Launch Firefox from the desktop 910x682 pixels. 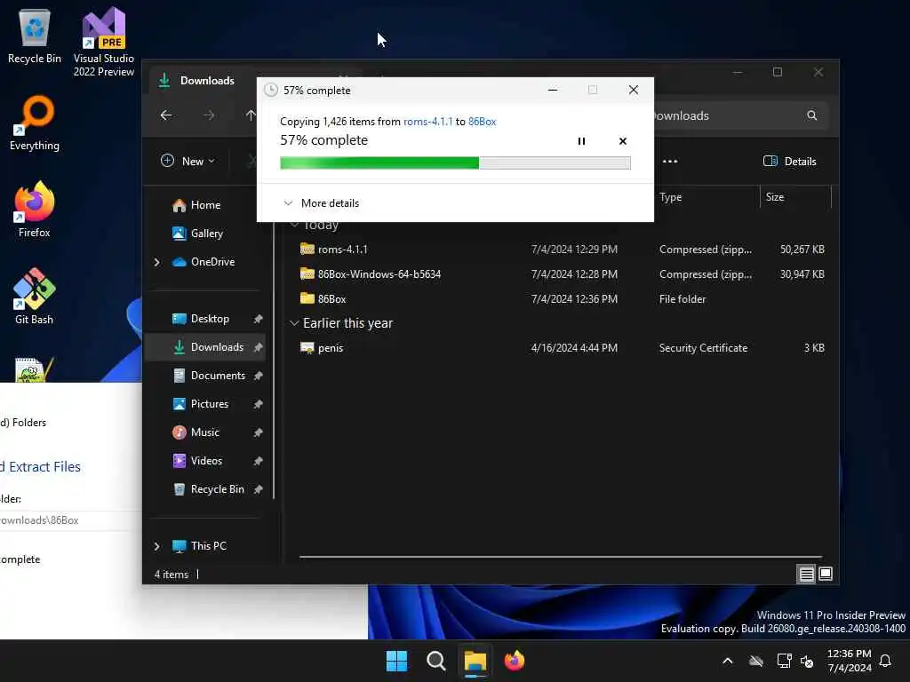pyautogui.click(x=35, y=210)
